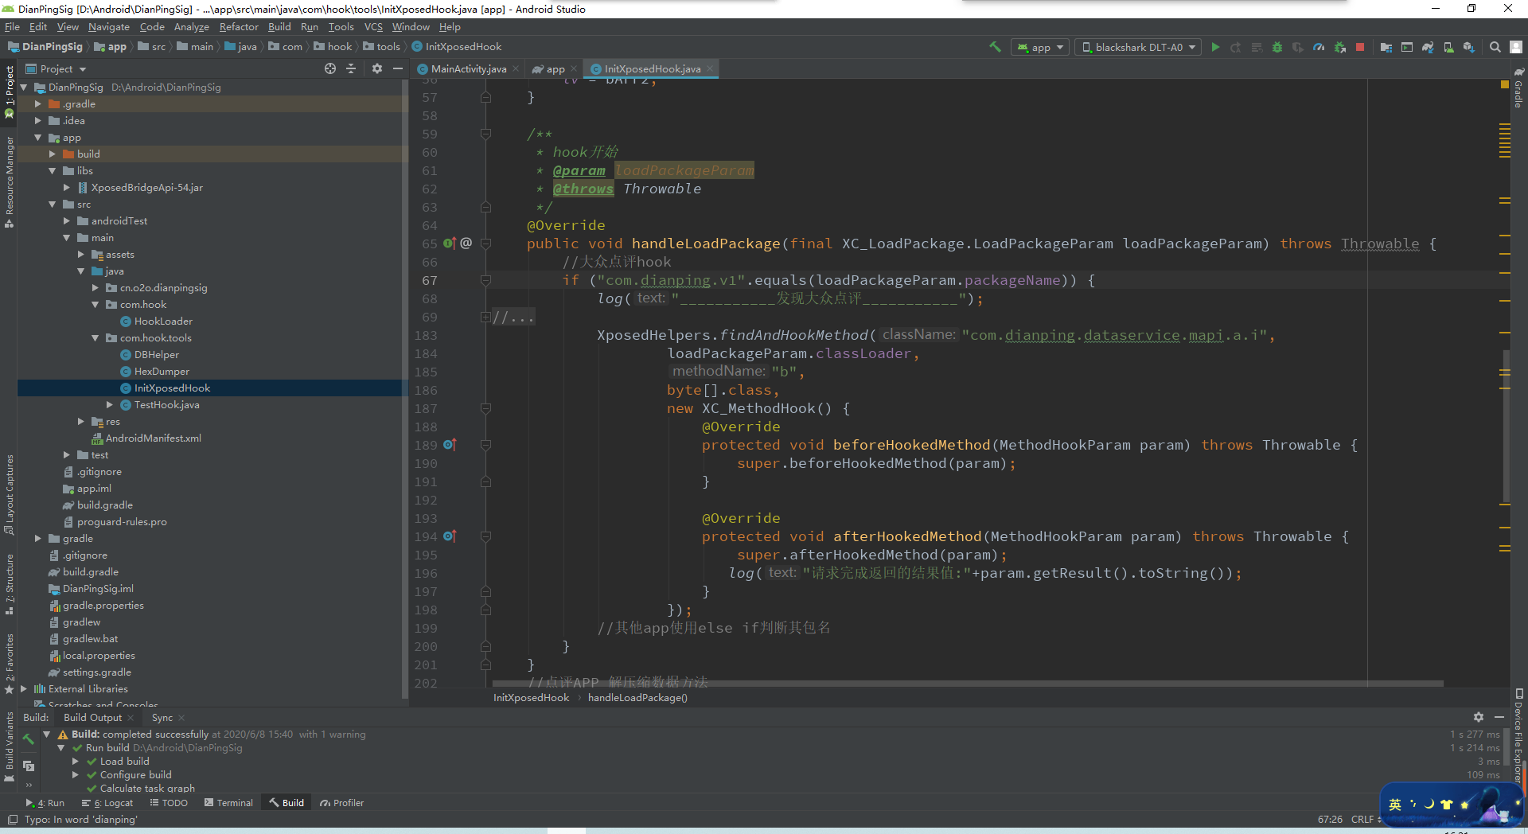This screenshot has width=1528, height=834.
Task: Expand the androidTest folder
Action: (66, 221)
